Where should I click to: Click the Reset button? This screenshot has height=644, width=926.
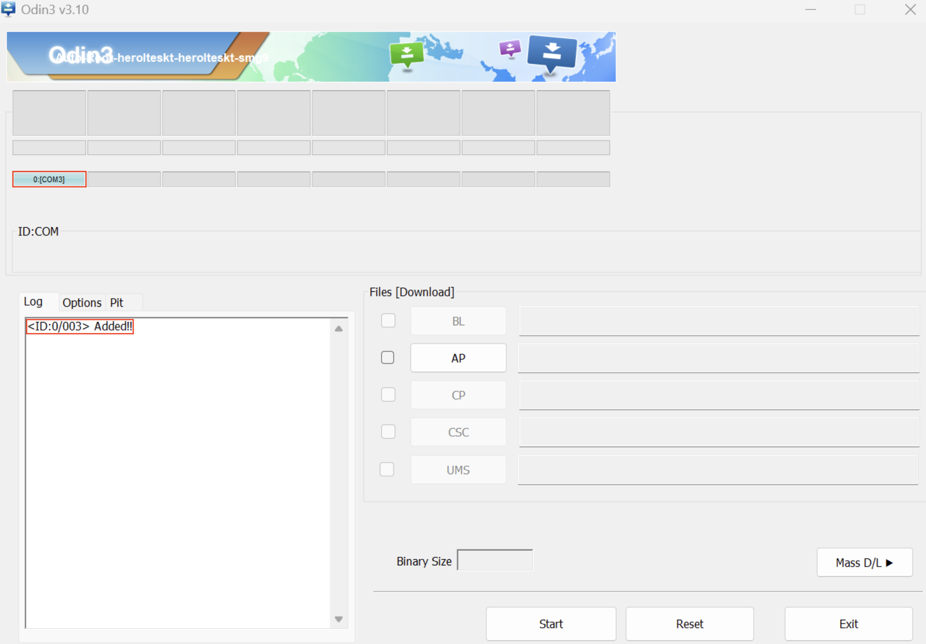point(689,624)
